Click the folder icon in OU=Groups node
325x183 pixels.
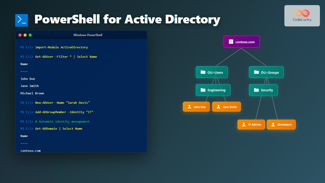[x=256, y=72]
